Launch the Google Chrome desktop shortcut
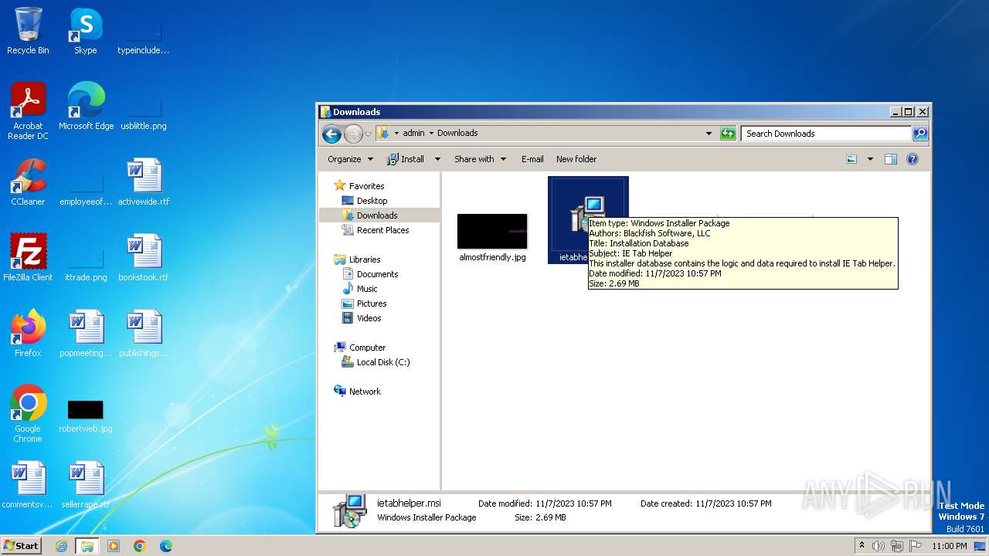 click(28, 413)
